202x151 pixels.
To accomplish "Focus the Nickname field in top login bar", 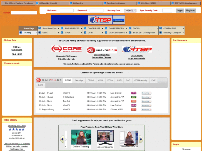I will coord(67,11).
